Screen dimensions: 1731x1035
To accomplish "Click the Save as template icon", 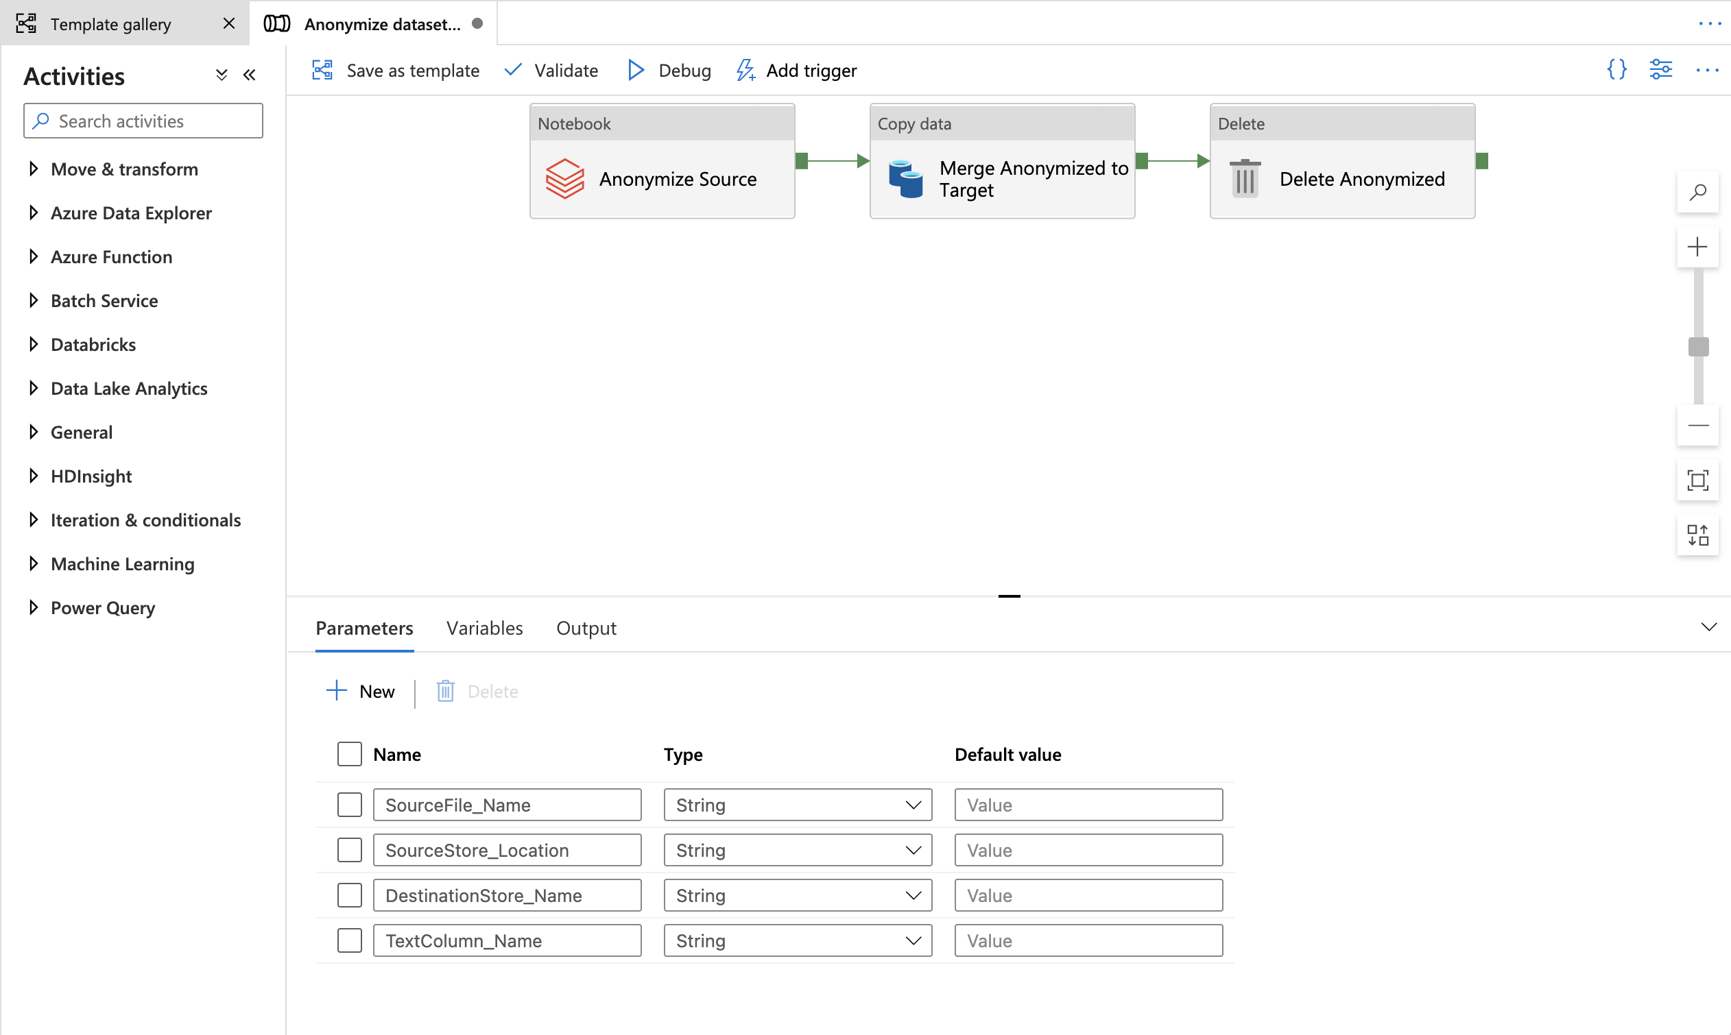I will 322,70.
